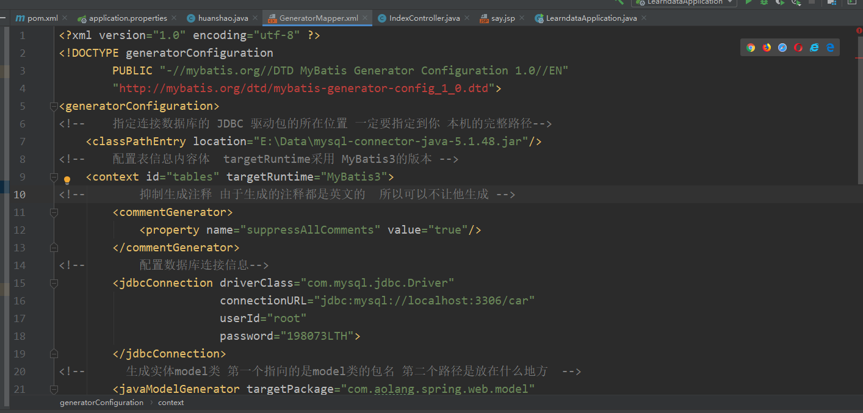Close the IndexController.java tab
This screenshot has width=863, height=413.
point(467,18)
